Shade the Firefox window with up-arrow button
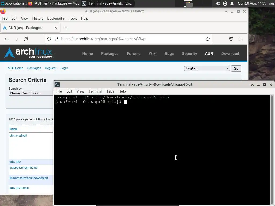 [x=226, y=11]
